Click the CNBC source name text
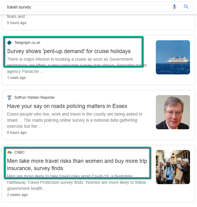The image size is (197, 207). (x=20, y=152)
